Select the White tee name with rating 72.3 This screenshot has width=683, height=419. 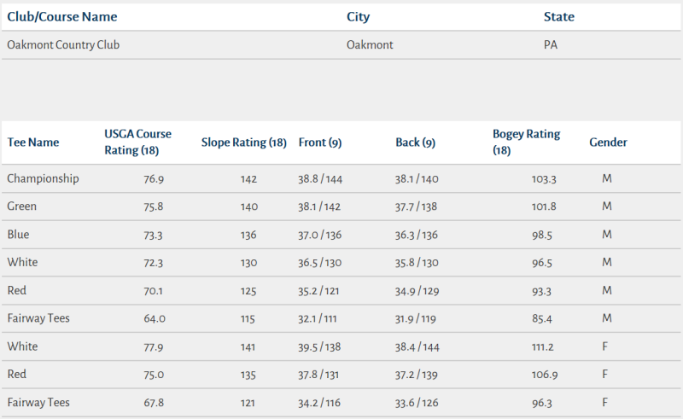point(23,262)
